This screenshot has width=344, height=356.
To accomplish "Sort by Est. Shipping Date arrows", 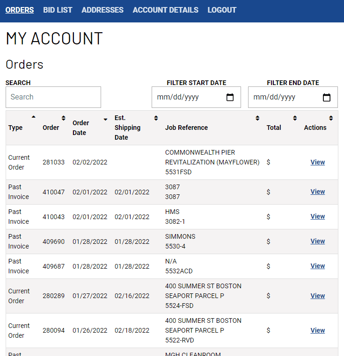I will [156, 118].
